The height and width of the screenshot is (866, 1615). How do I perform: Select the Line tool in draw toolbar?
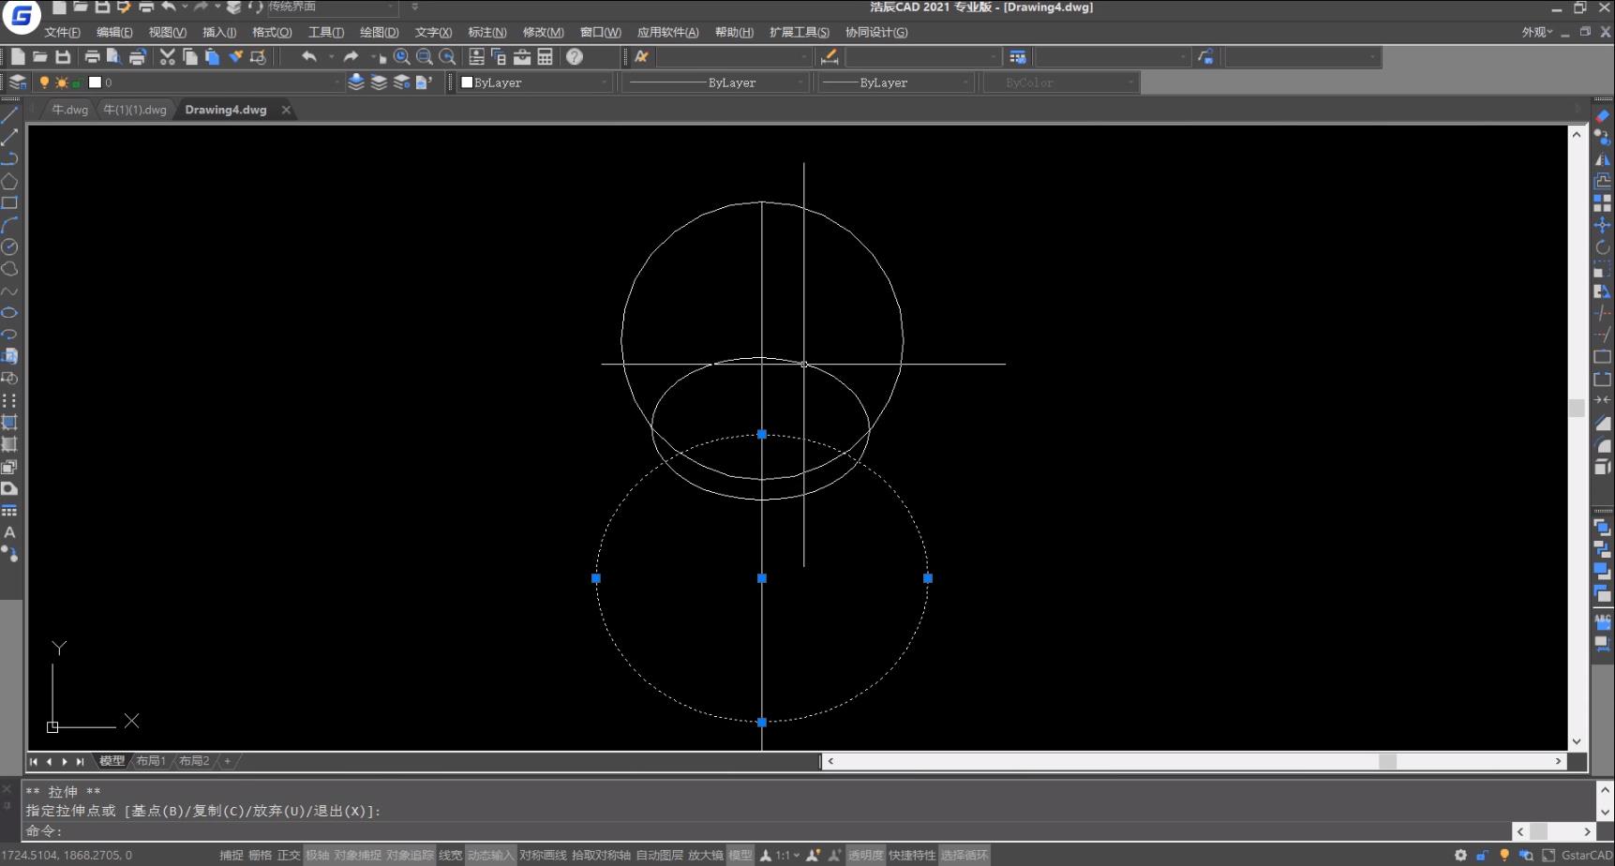pos(9,115)
